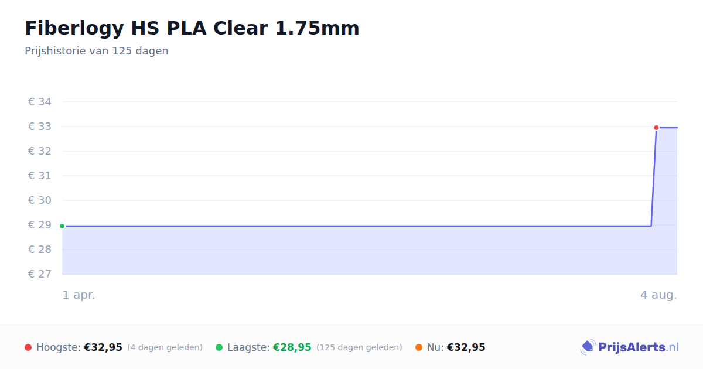
Task: Click the PrijsAlerts price tag logo icon
Action: (x=588, y=347)
